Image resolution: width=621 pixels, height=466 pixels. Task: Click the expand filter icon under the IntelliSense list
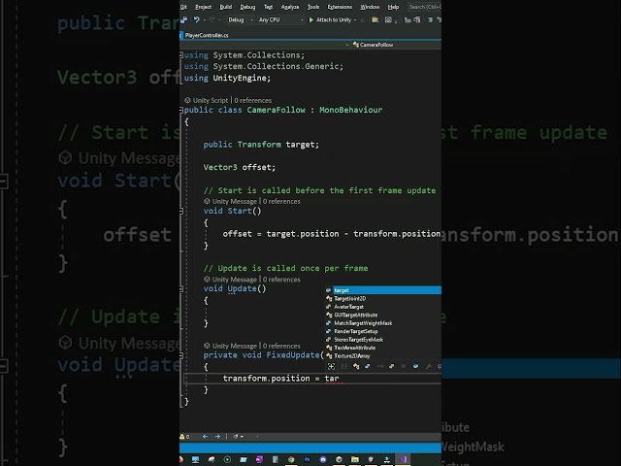[x=331, y=367]
